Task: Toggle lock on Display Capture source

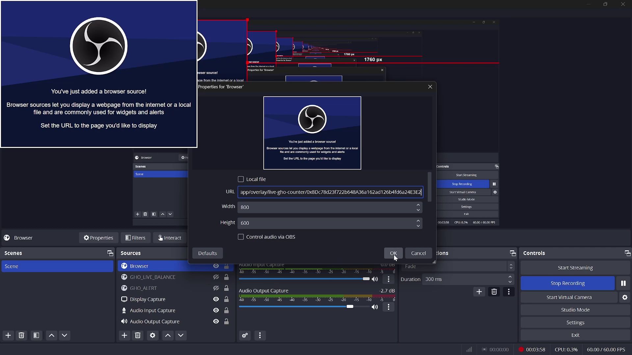Action: coord(226,299)
